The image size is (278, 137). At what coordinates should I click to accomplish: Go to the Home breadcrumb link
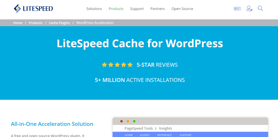coord(18,23)
